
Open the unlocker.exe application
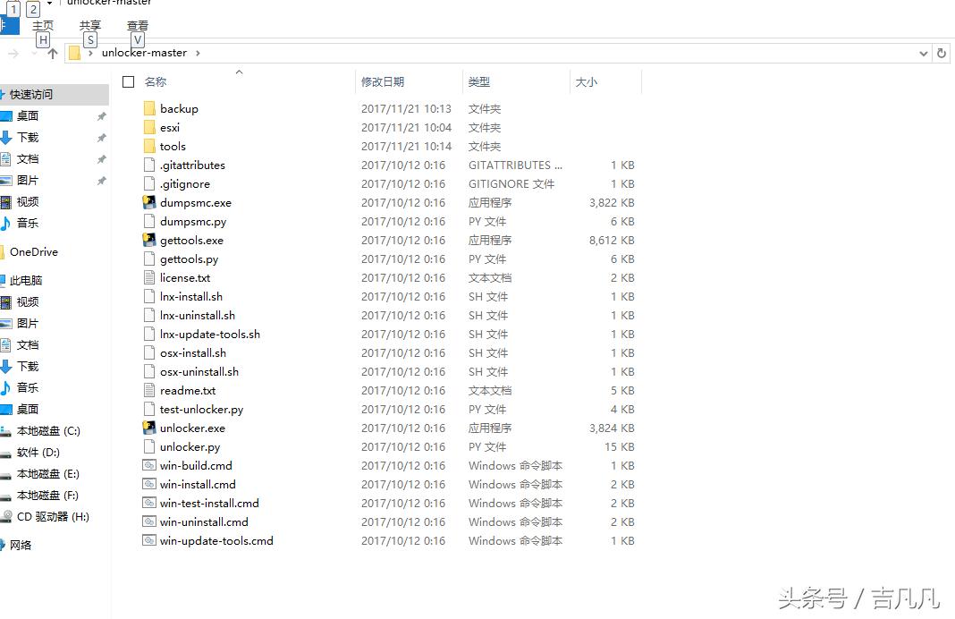pos(191,428)
